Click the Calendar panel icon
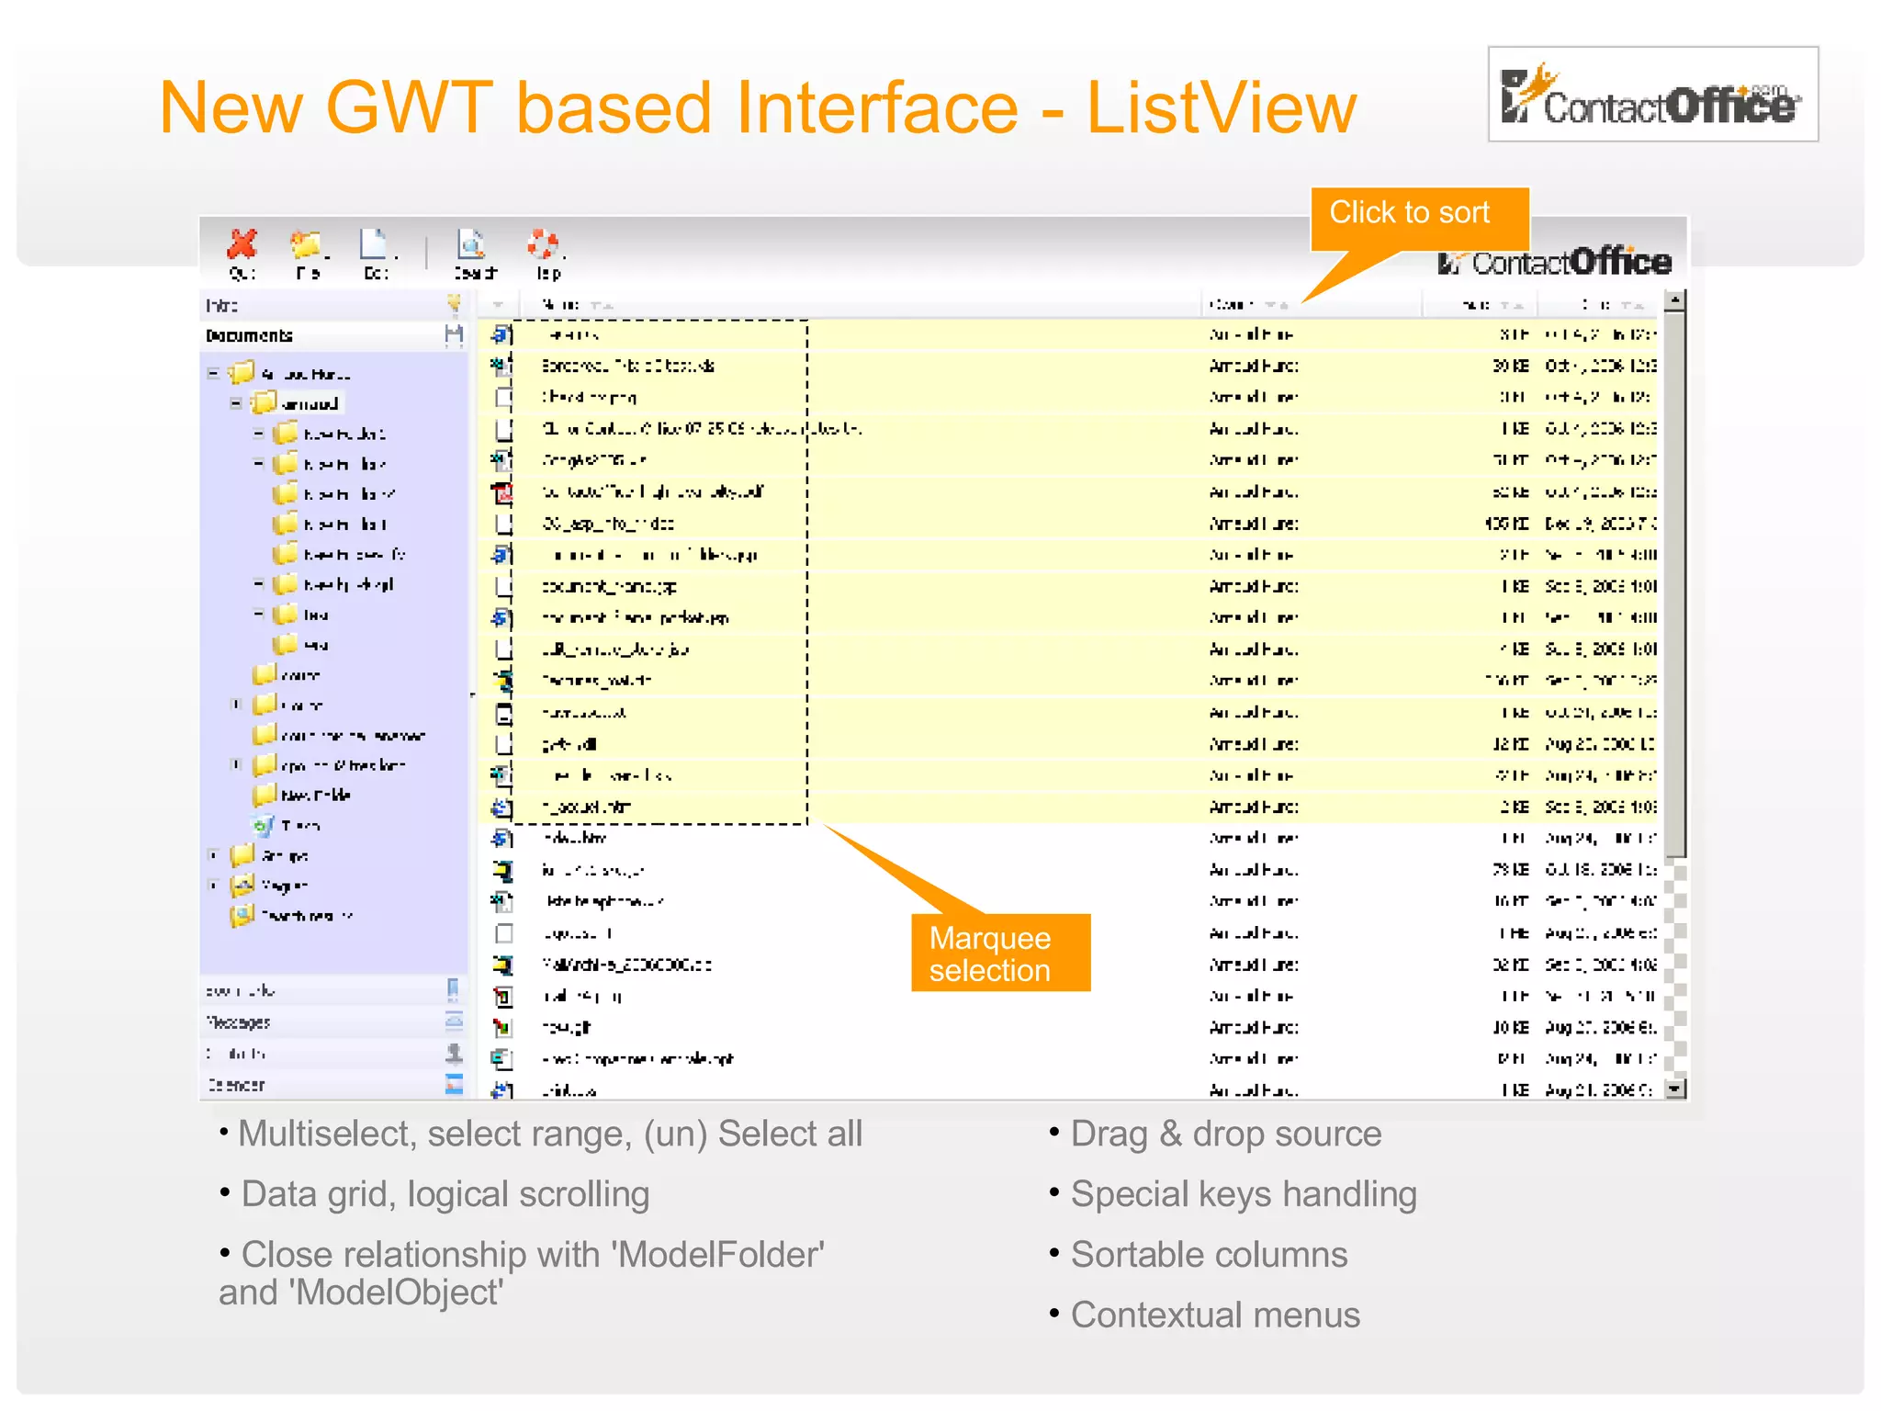The height and width of the screenshot is (1411, 1881). pyautogui.click(x=454, y=1084)
